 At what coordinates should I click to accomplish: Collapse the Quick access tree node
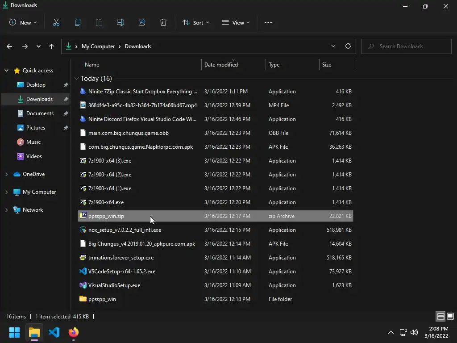pyautogui.click(x=6, y=70)
